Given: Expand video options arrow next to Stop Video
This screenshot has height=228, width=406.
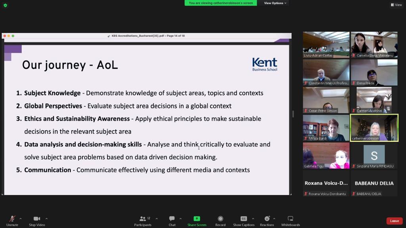Looking at the screenshot, I should (x=46, y=218).
